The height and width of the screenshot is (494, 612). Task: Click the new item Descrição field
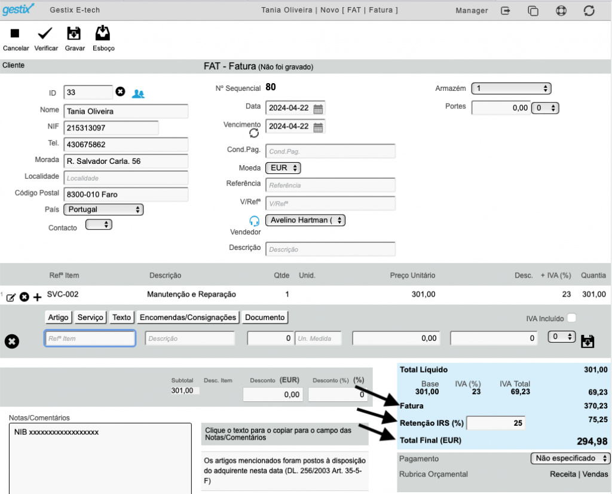tap(189, 339)
